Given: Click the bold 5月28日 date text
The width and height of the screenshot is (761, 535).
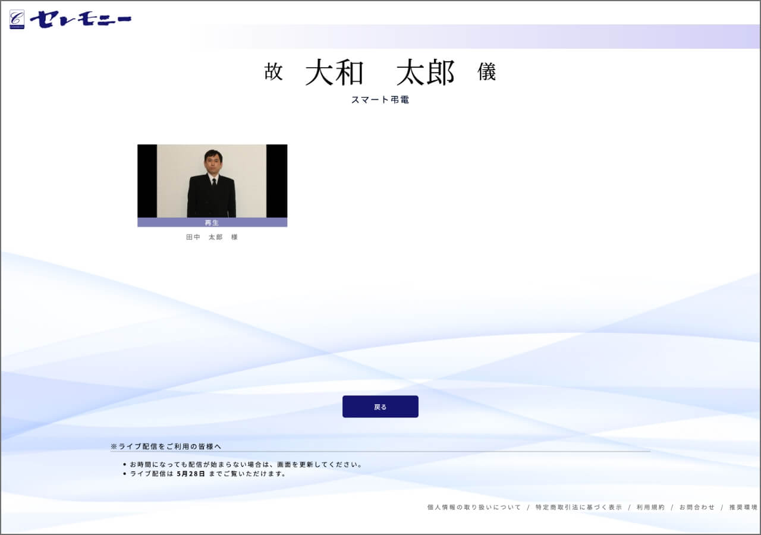Looking at the screenshot, I should 191,474.
